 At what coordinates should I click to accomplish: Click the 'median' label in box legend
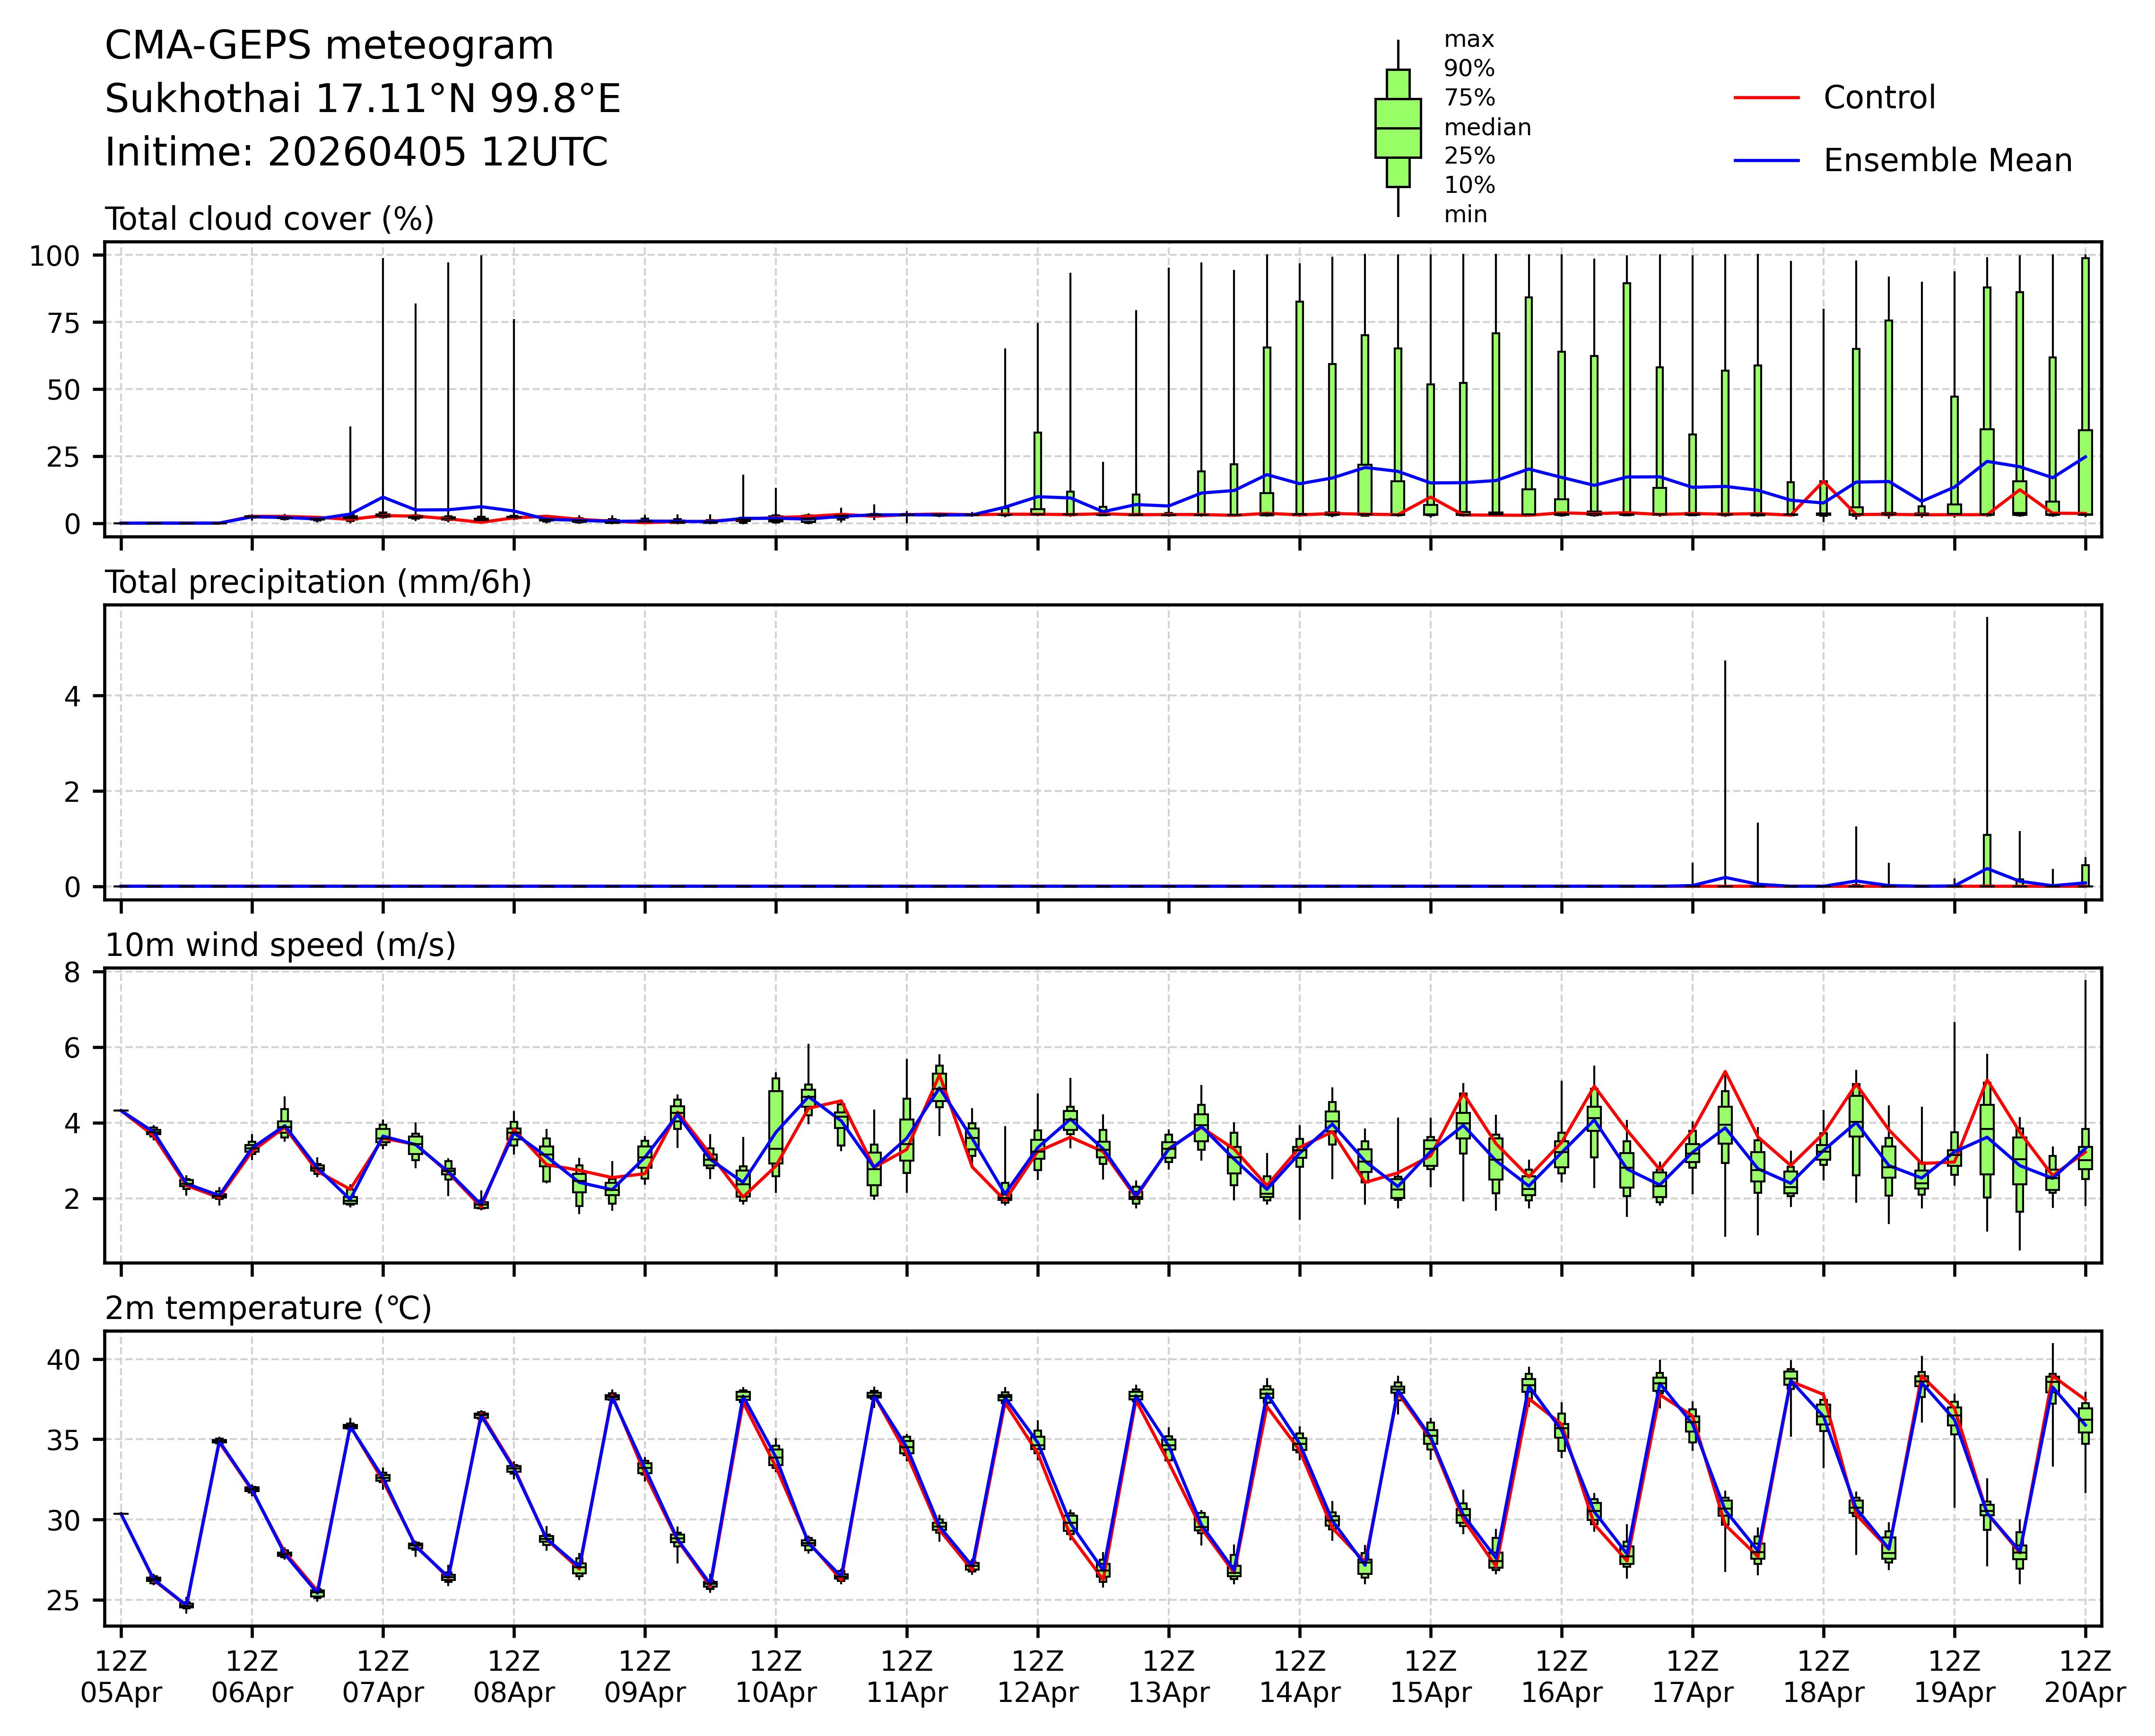click(x=1487, y=128)
